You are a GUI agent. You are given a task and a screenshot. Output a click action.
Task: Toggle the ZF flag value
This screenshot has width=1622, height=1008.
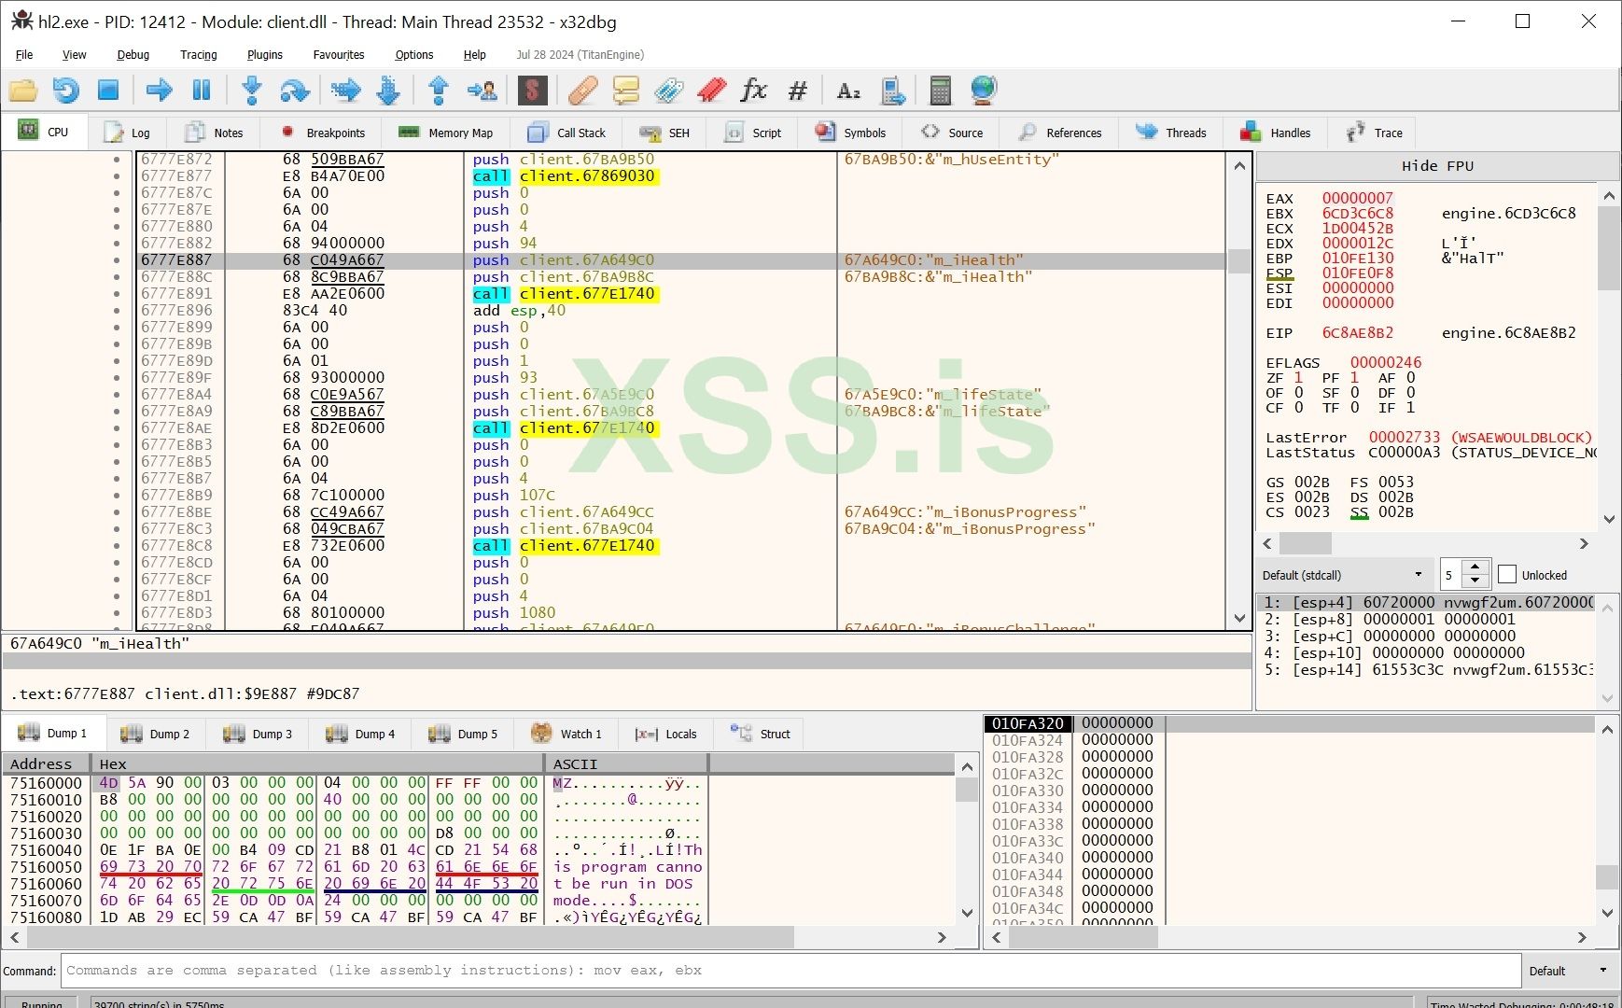[x=1298, y=378]
